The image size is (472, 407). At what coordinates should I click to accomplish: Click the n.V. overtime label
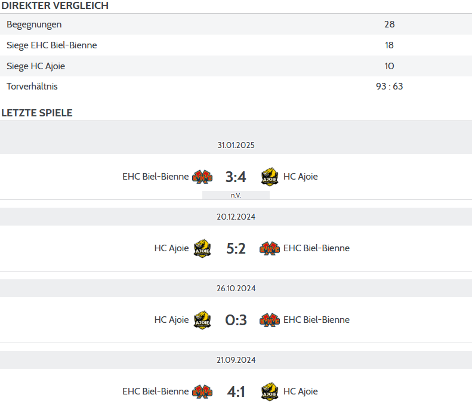coord(236,195)
